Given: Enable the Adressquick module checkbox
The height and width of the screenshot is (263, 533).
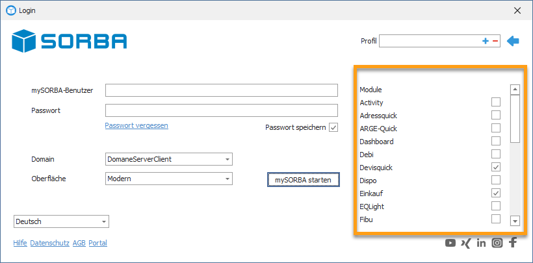Looking at the screenshot, I should 496,115.
